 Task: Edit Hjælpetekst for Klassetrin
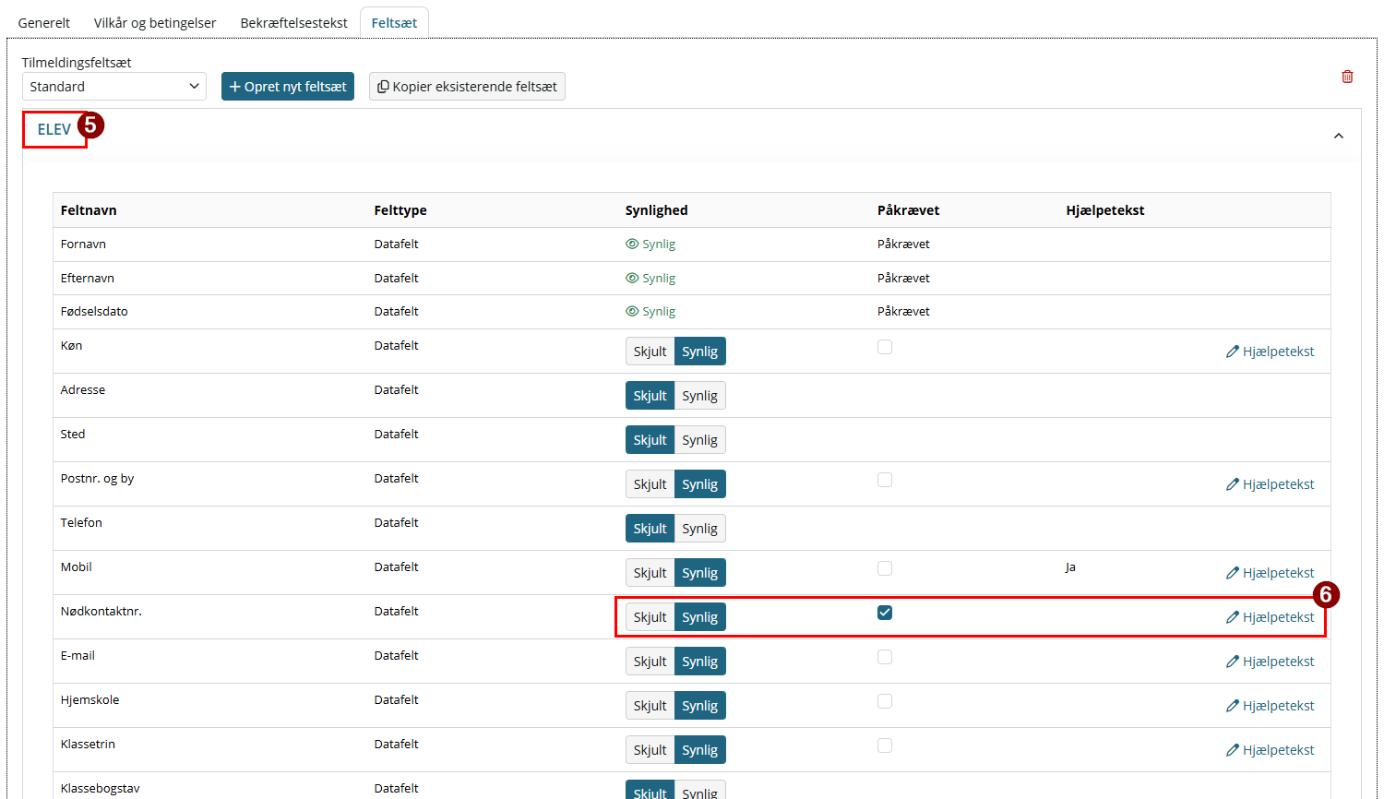point(1270,750)
